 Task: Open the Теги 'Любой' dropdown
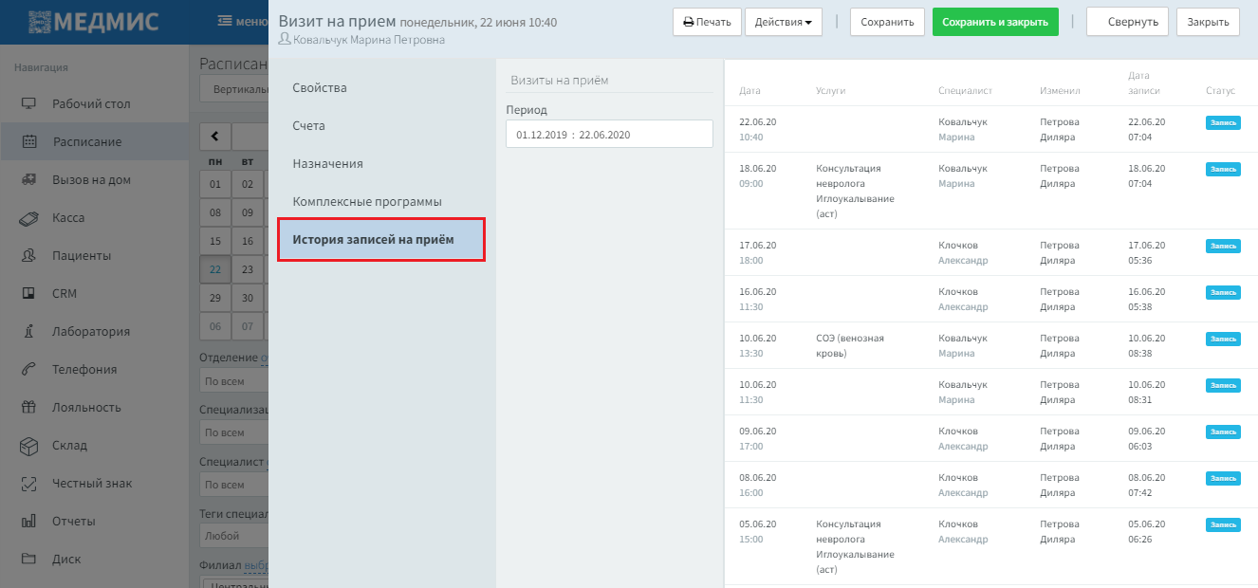(234, 535)
